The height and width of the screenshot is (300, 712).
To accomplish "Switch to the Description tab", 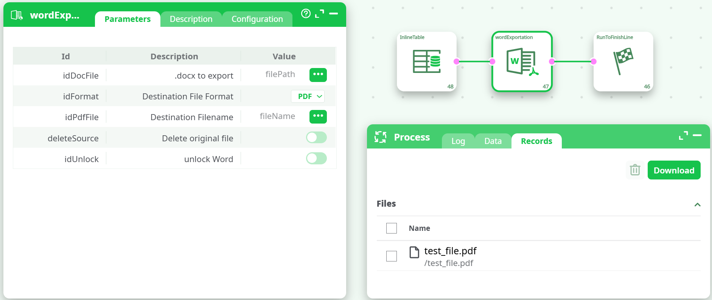I will tap(191, 19).
